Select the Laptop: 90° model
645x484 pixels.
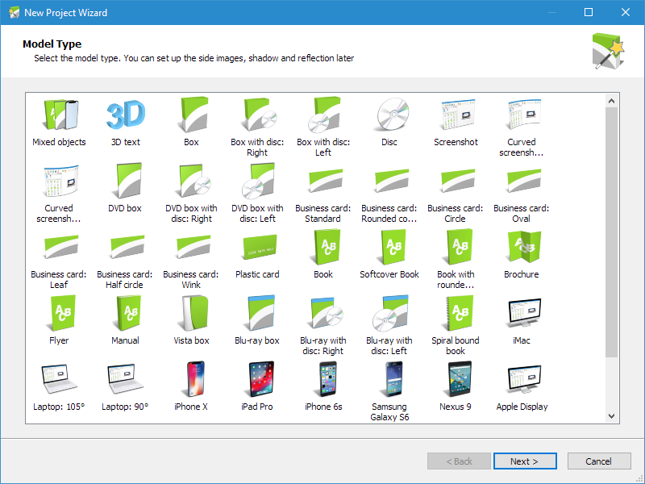pos(125,387)
